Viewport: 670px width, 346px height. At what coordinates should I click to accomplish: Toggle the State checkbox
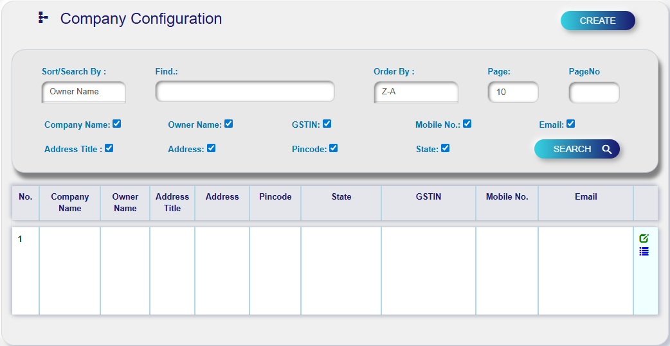pos(445,148)
